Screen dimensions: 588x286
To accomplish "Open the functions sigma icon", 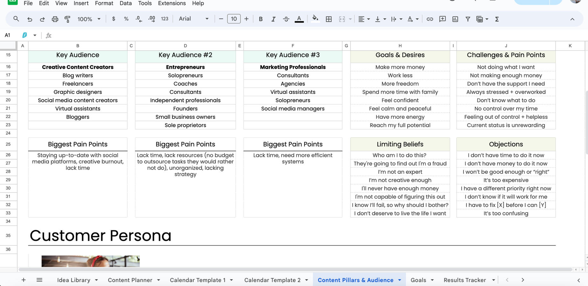I will pos(497,19).
